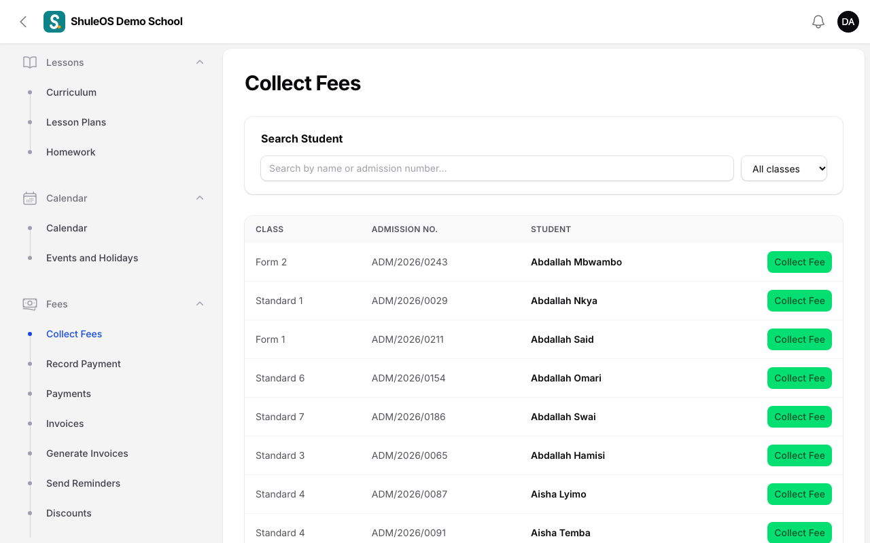Click admission number ADM/2026/0065
The height and width of the screenshot is (543, 870).
410,455
